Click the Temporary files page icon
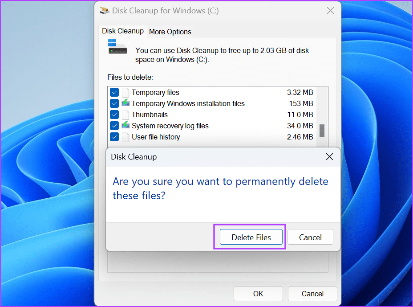The image size is (413, 307). tap(126, 93)
